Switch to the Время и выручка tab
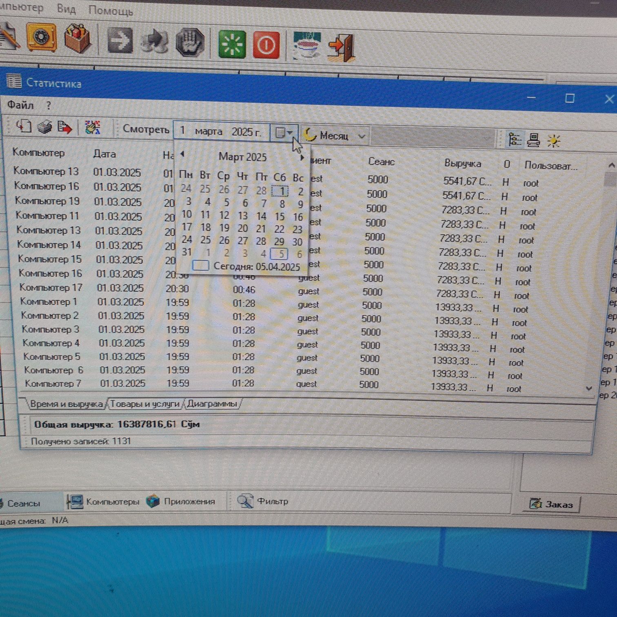 (66, 404)
